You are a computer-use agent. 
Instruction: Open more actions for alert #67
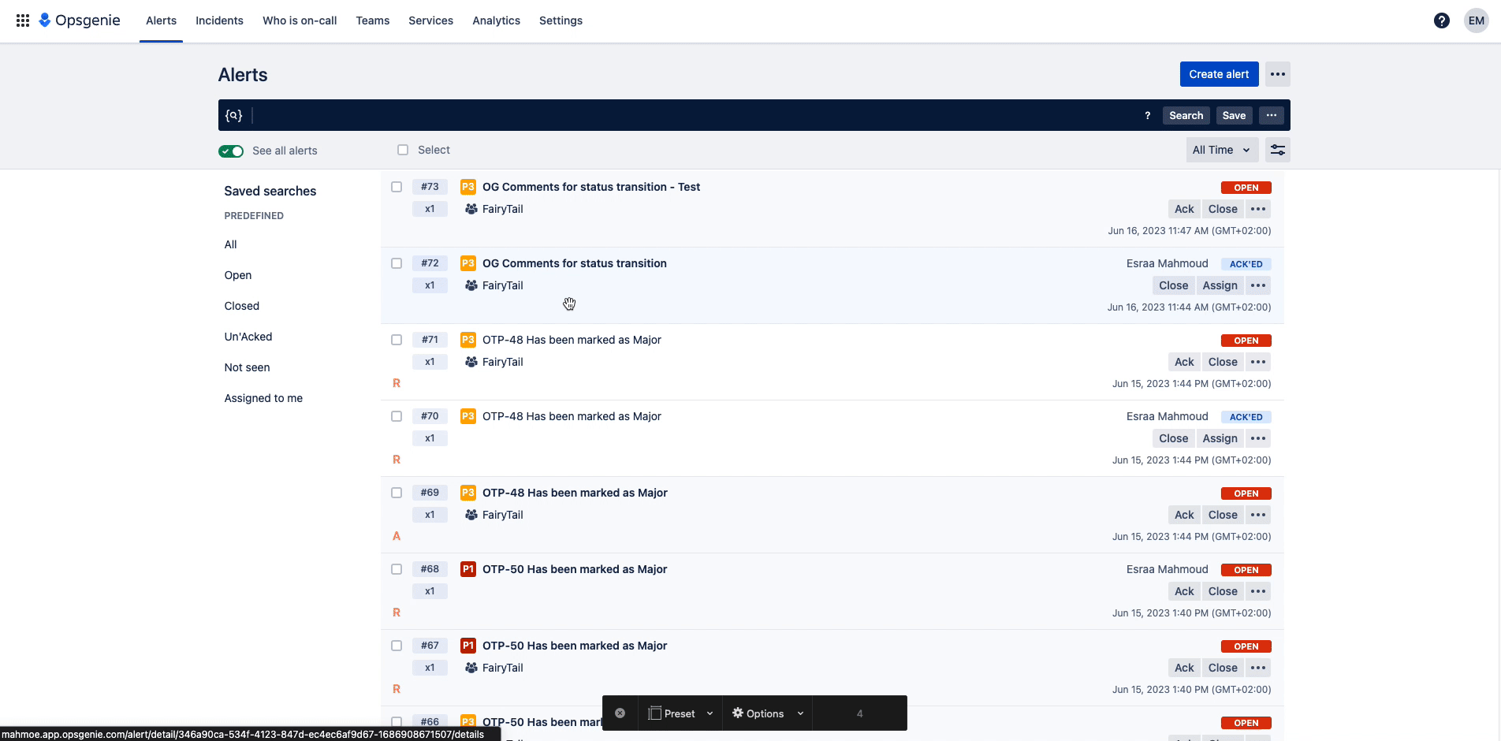click(1258, 668)
